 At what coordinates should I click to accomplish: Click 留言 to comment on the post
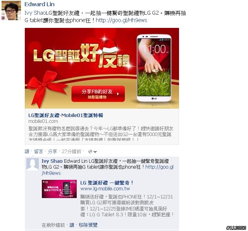click(x=38, y=152)
